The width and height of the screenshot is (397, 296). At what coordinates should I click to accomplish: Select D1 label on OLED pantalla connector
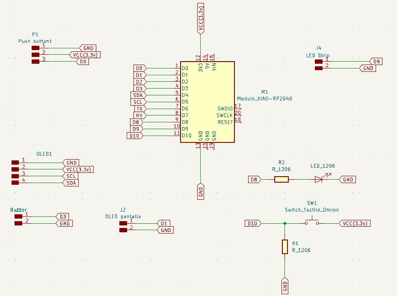click(163, 223)
